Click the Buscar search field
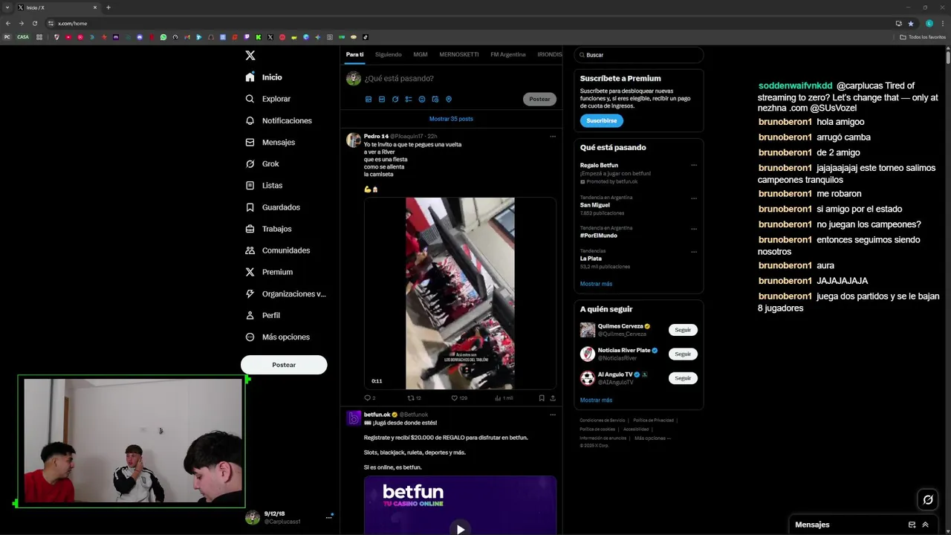 click(639, 55)
